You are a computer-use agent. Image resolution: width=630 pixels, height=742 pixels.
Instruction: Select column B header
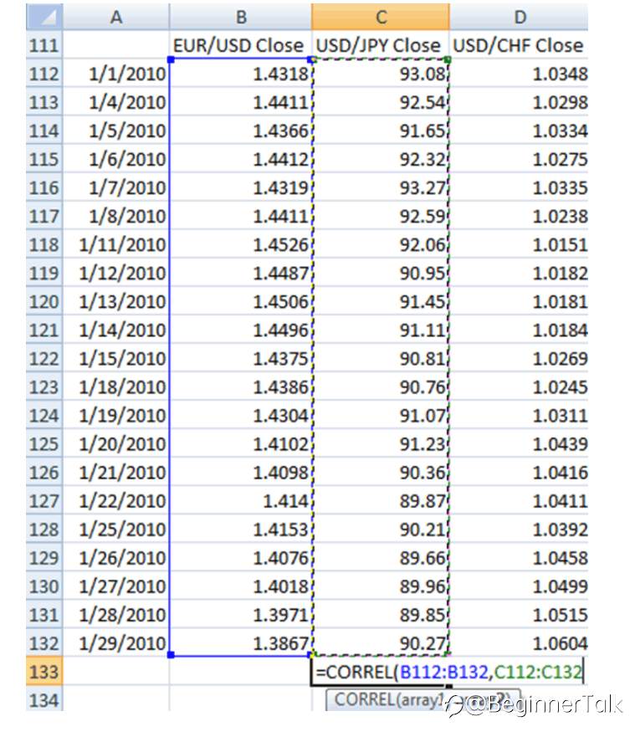click(240, 17)
